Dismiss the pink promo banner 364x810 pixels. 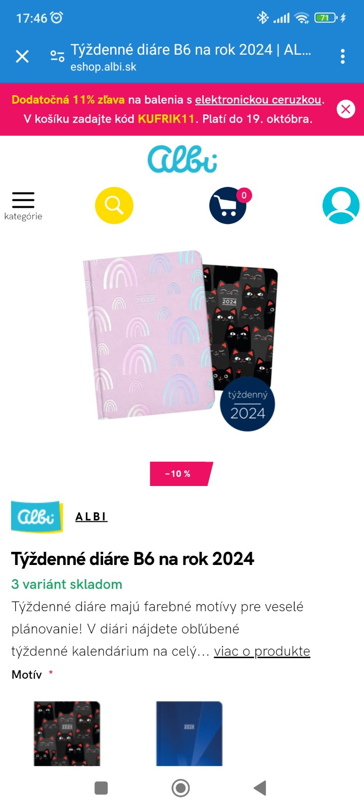pyautogui.click(x=346, y=109)
